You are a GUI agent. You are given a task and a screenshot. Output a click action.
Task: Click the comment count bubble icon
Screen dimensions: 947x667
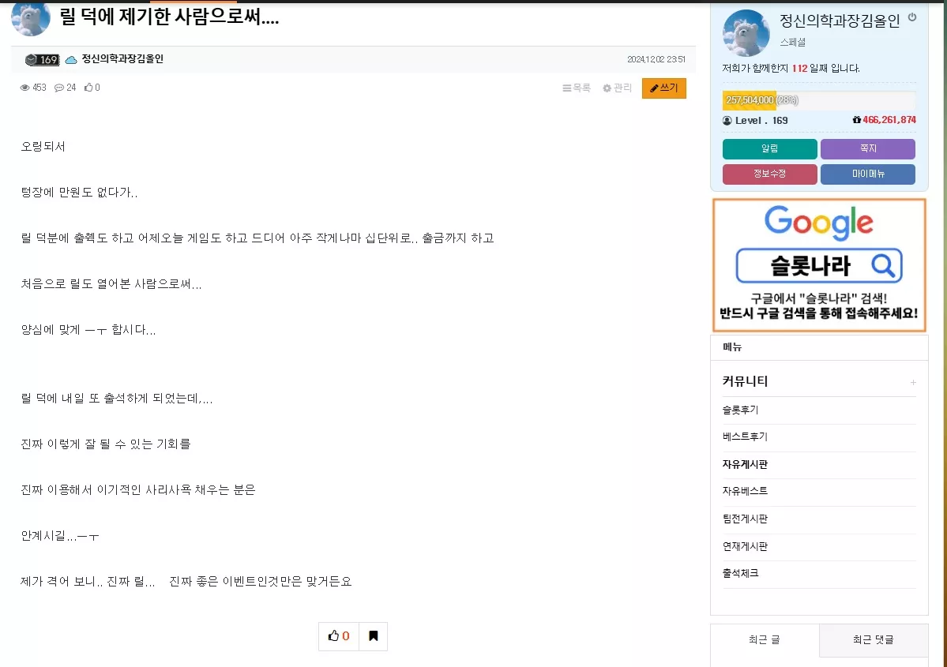[59, 88]
